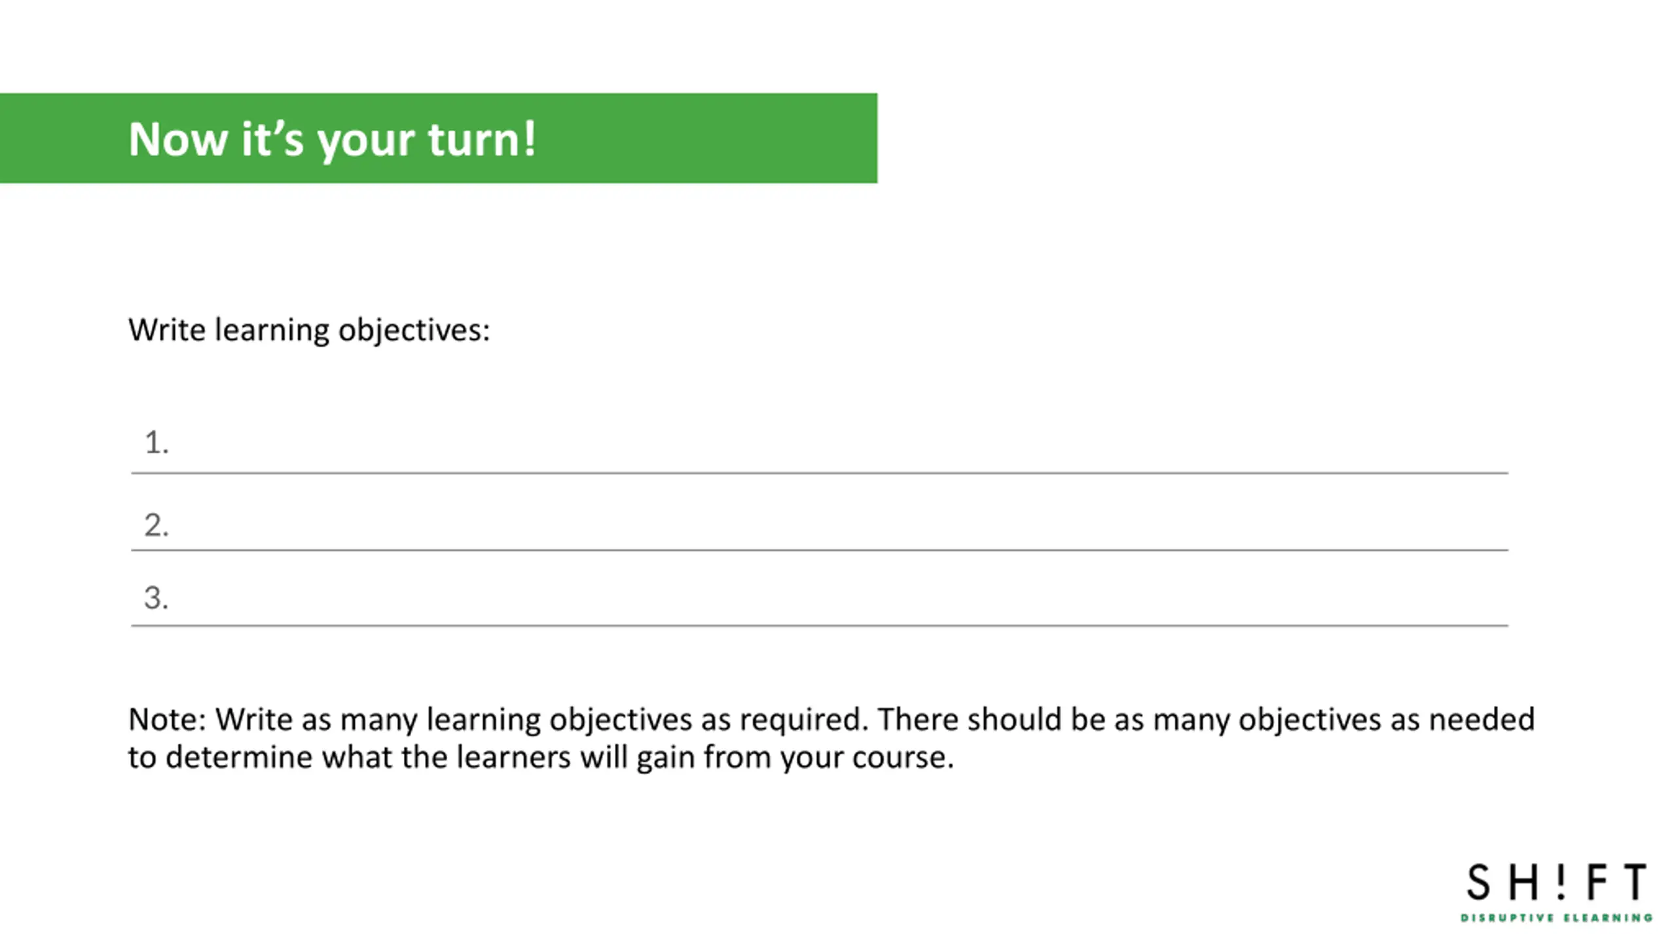Select the green title banner
The image size is (1676, 942).
pos(439,138)
